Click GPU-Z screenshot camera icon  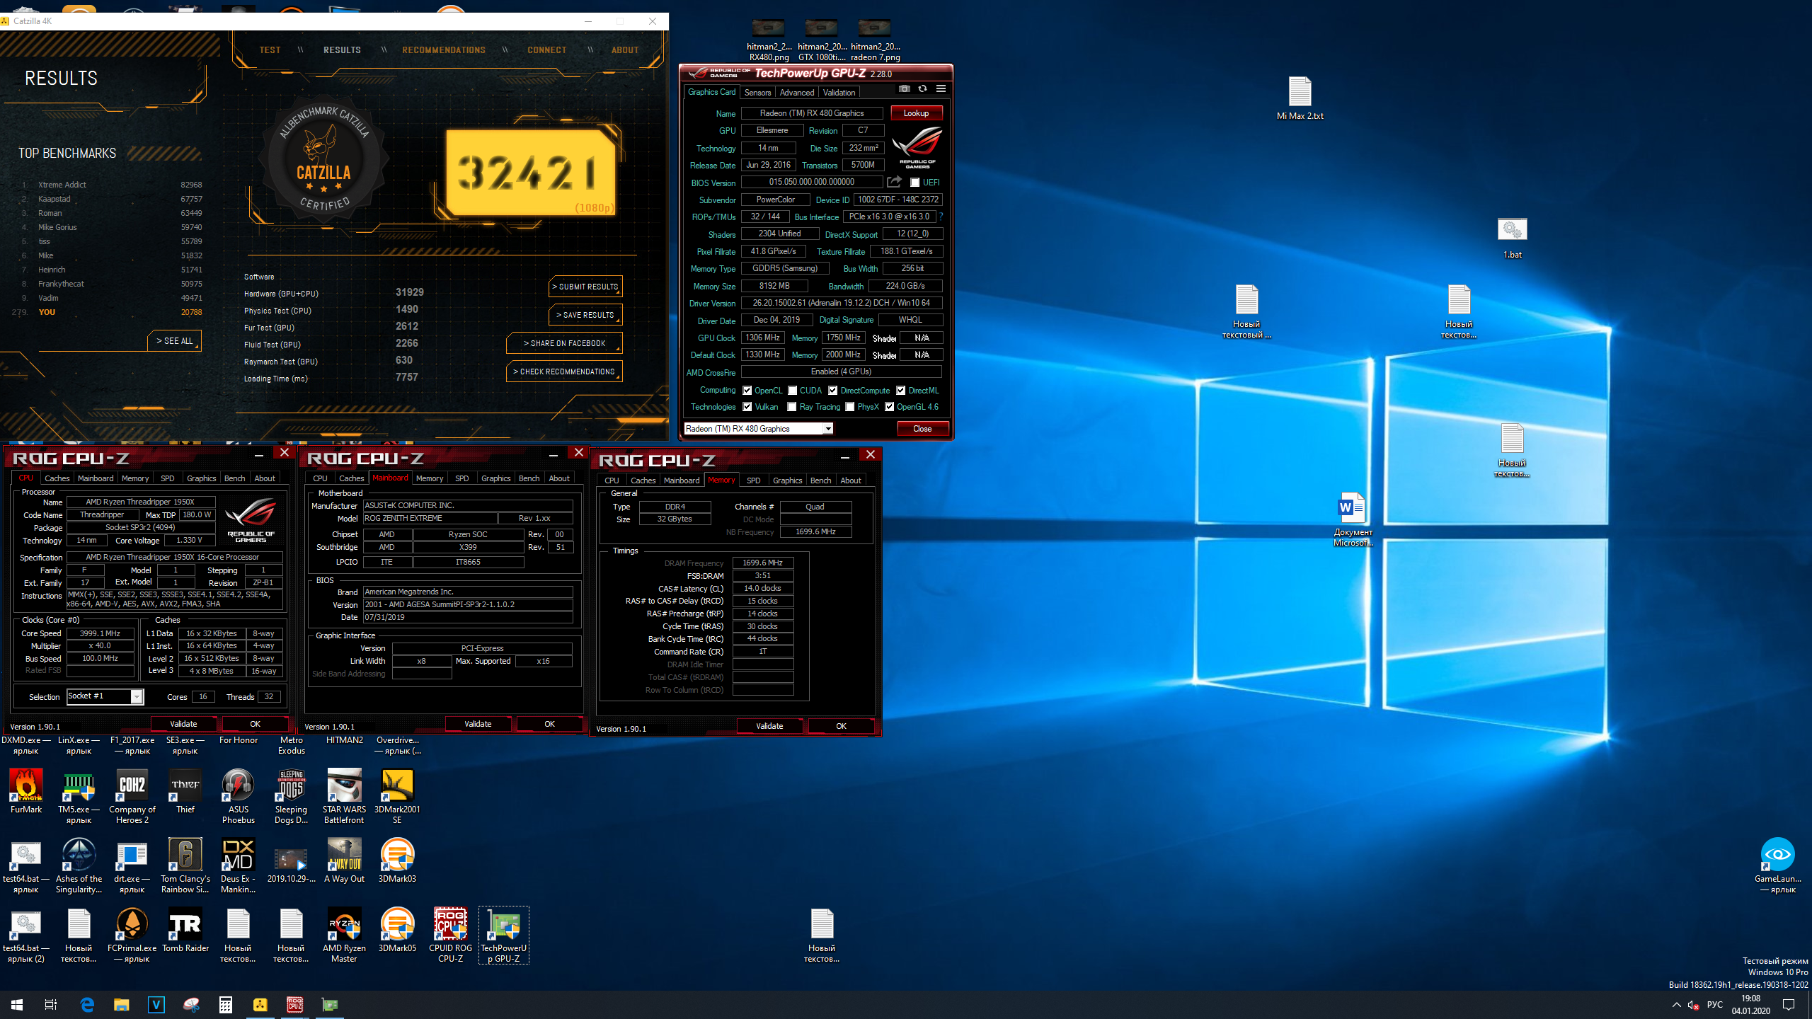click(x=904, y=89)
